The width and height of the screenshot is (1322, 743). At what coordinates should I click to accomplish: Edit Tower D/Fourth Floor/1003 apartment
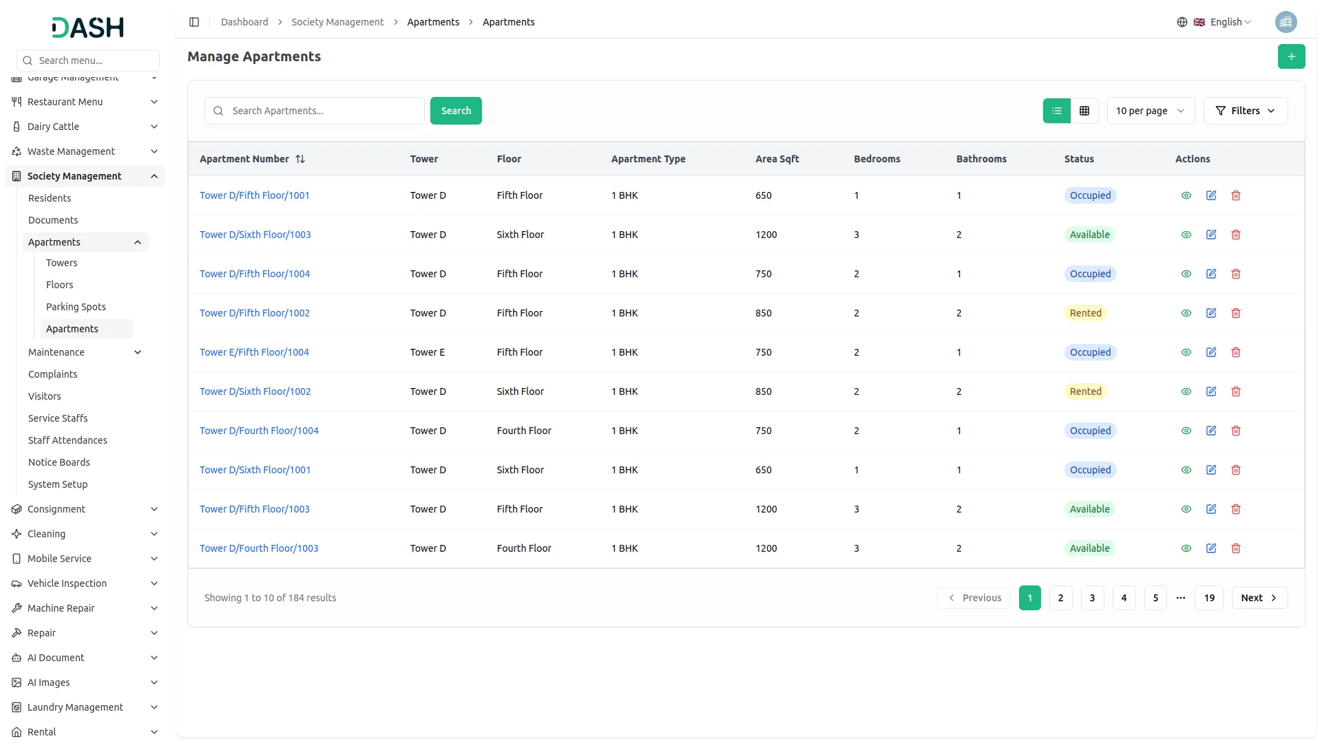click(x=1211, y=548)
